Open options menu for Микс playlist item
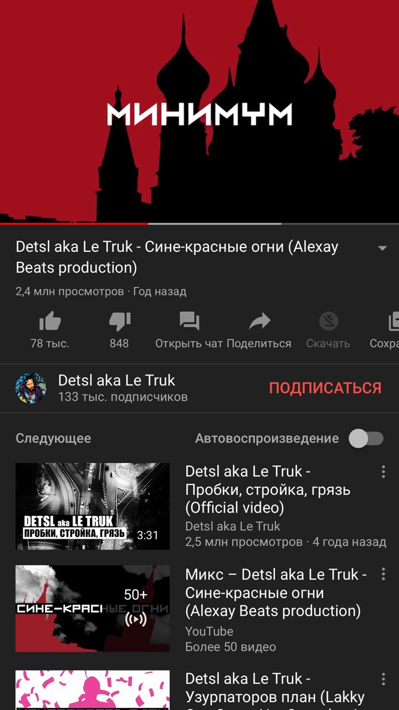This screenshot has width=399, height=710. pyautogui.click(x=383, y=574)
